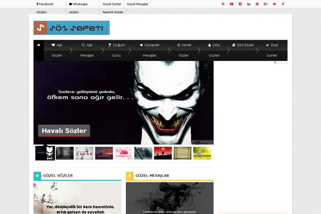Open Güzel Mesajlar in the top bar
This screenshot has height=214, width=321.
(x=137, y=4)
